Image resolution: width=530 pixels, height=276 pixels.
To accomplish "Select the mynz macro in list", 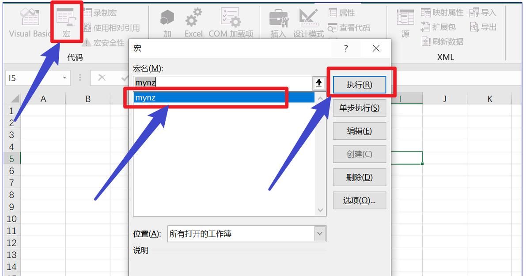I will (x=223, y=97).
